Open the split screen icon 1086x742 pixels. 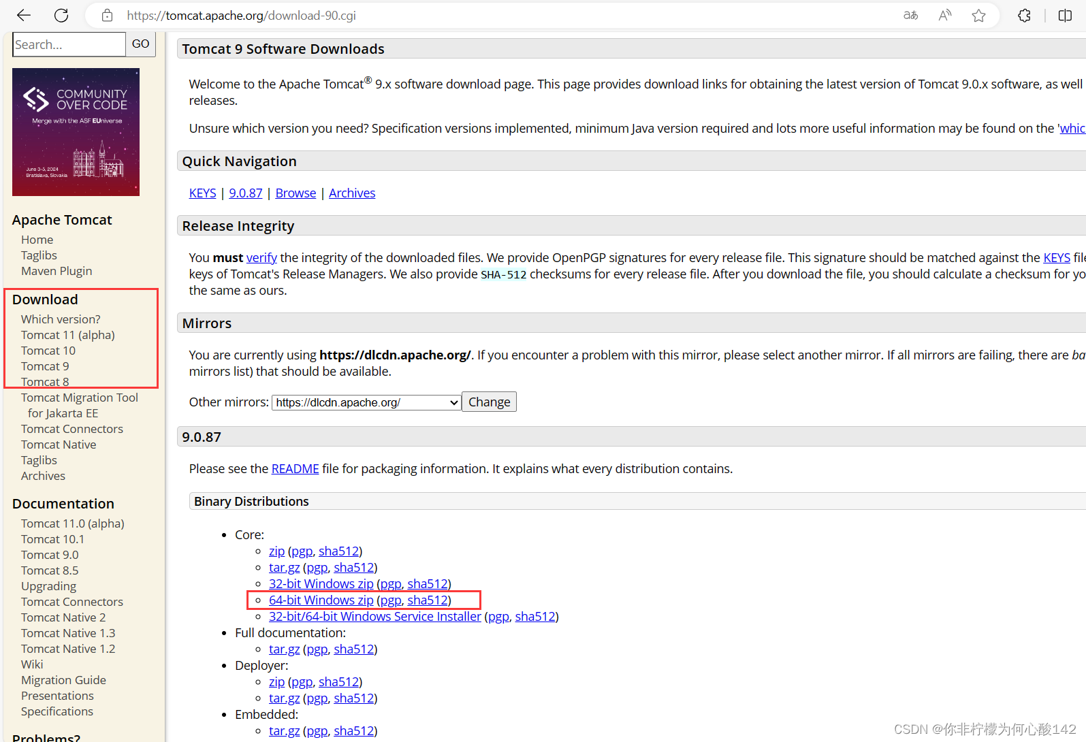pyautogui.click(x=1065, y=15)
